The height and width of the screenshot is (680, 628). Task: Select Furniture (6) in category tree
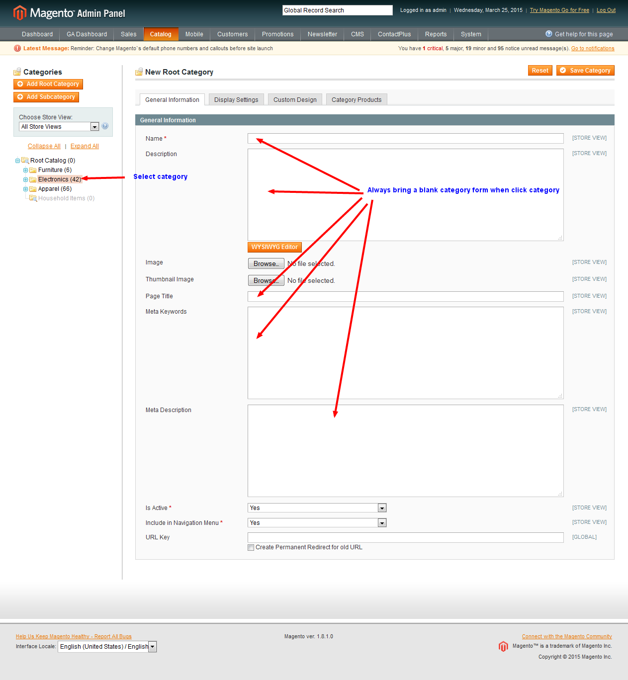pos(55,170)
